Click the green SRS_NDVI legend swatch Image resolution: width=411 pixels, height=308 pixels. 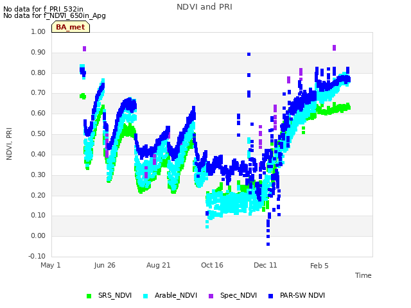[89, 296]
